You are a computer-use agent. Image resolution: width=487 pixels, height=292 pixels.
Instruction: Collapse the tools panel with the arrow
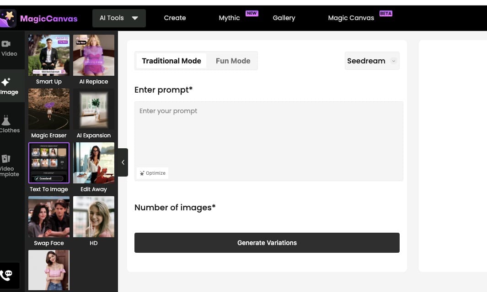tap(123, 162)
